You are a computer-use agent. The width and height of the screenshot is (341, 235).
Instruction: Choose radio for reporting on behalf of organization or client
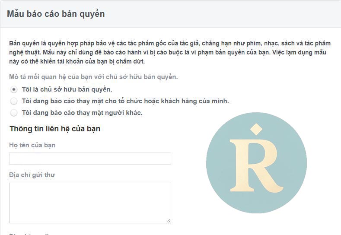click(14, 101)
